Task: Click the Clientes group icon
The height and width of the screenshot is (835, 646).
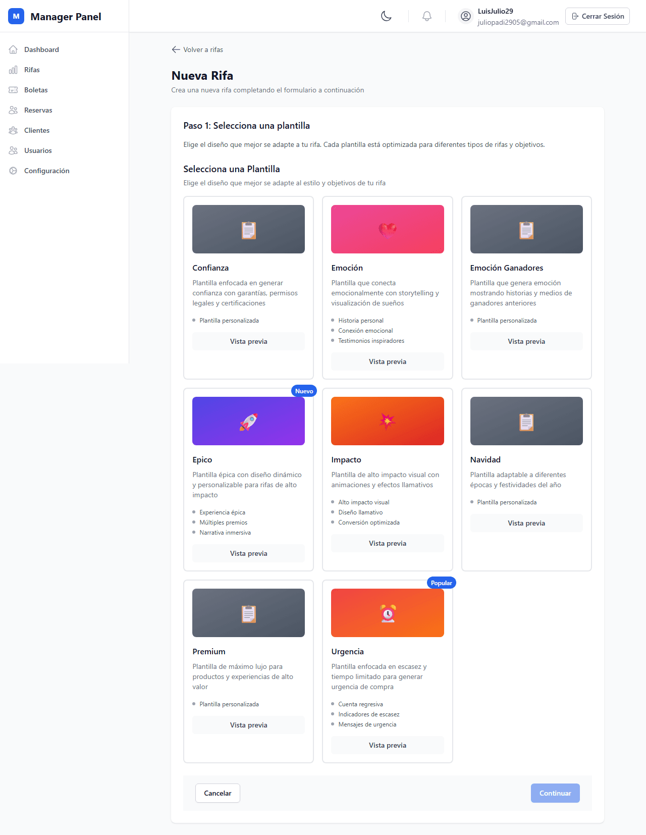Action: [x=13, y=130]
